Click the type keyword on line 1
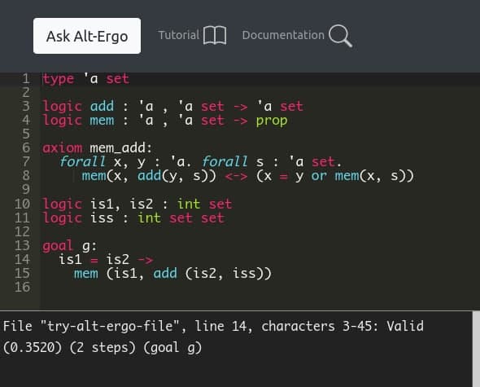Viewport: 480px width, 387px height. coord(58,79)
